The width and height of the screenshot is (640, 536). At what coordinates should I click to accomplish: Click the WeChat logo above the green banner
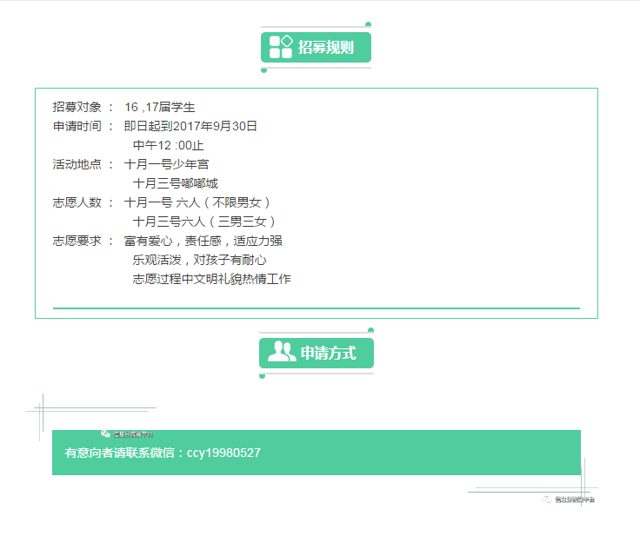[105, 433]
